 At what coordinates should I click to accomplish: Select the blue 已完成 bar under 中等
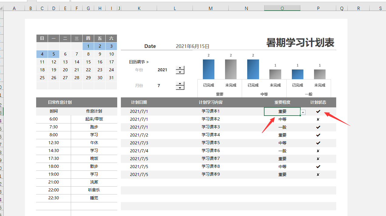pos(253,69)
